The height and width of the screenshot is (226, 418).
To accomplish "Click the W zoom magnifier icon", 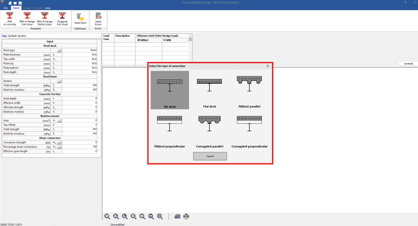I will click(107, 216).
